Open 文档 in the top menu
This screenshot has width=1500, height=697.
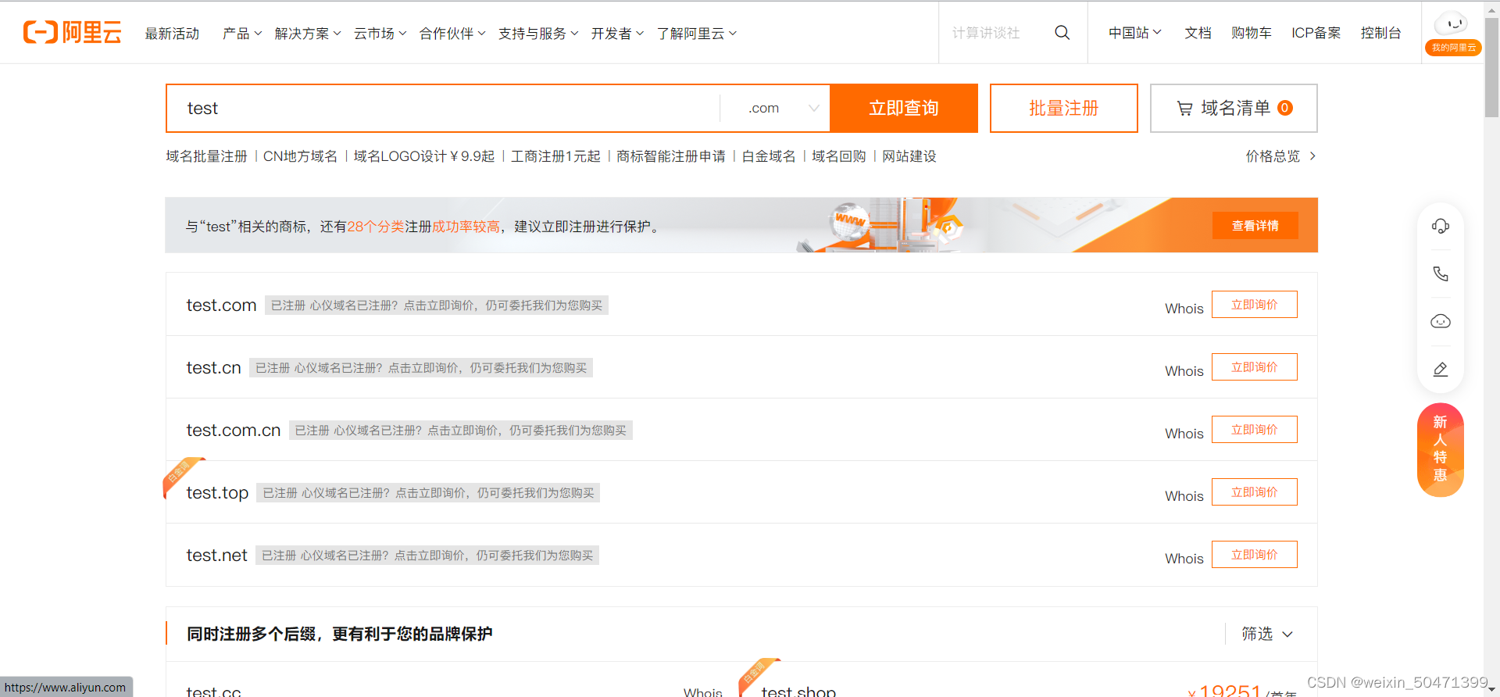1198,33
